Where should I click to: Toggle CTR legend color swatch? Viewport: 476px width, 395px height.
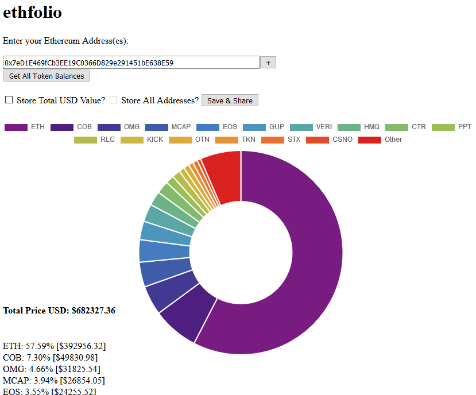coord(397,127)
